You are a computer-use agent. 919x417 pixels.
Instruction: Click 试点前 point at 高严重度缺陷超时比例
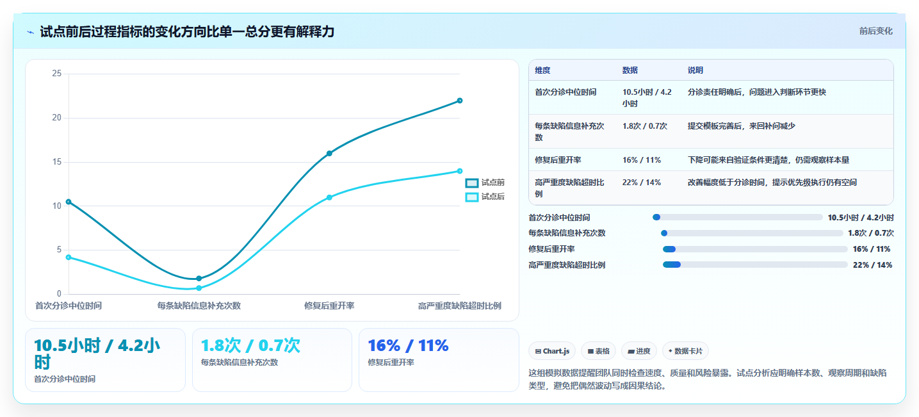coord(460,101)
